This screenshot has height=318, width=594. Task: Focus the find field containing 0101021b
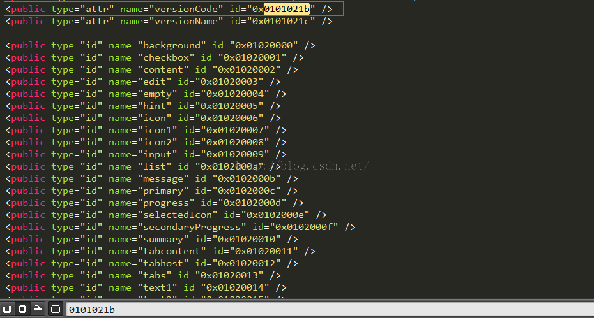[330, 310]
